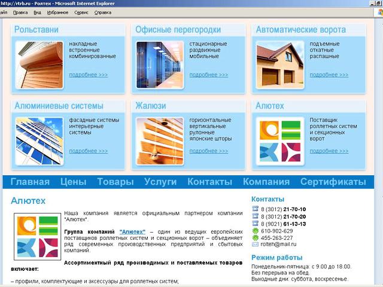Follow подробнее link under Офисные перегородки

pos(209,75)
